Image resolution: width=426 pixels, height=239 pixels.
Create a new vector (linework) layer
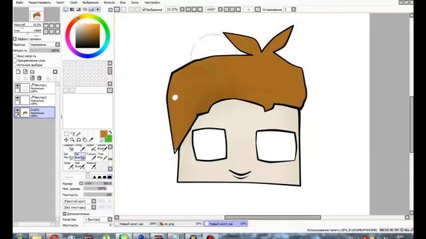[25, 72]
